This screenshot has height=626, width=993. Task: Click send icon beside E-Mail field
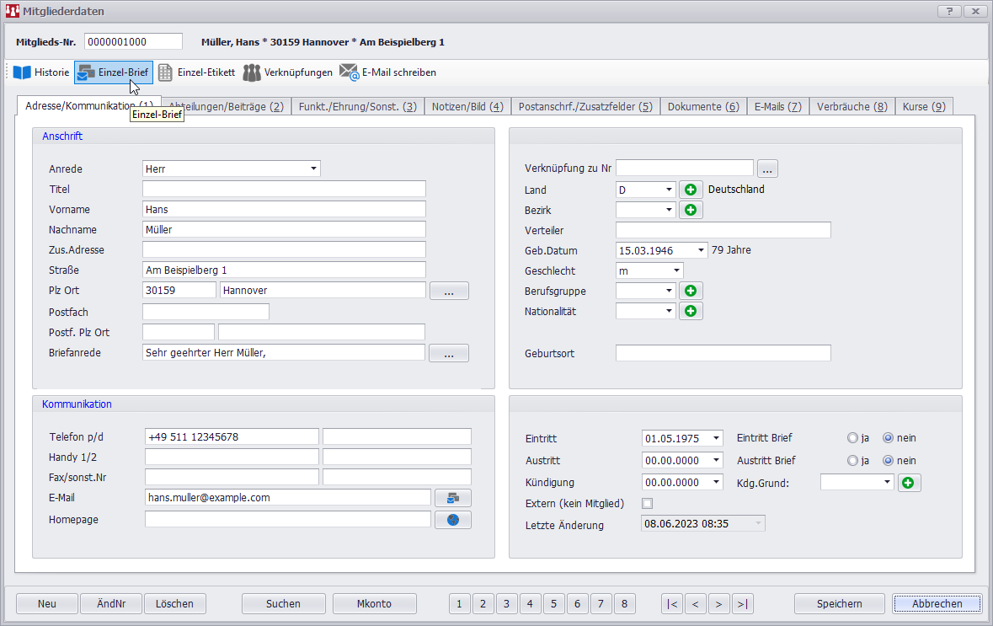pos(452,498)
